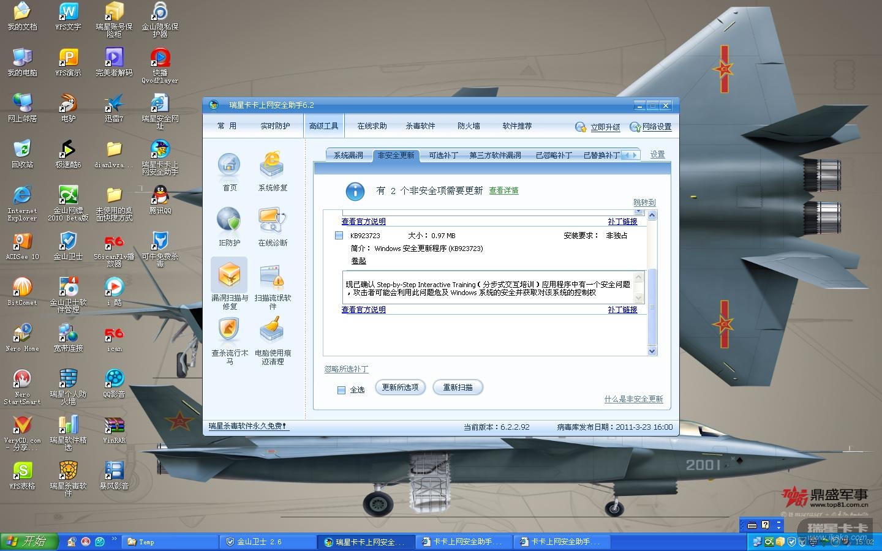
Task: Click the 网络设置 network settings icon
Action: pos(635,127)
